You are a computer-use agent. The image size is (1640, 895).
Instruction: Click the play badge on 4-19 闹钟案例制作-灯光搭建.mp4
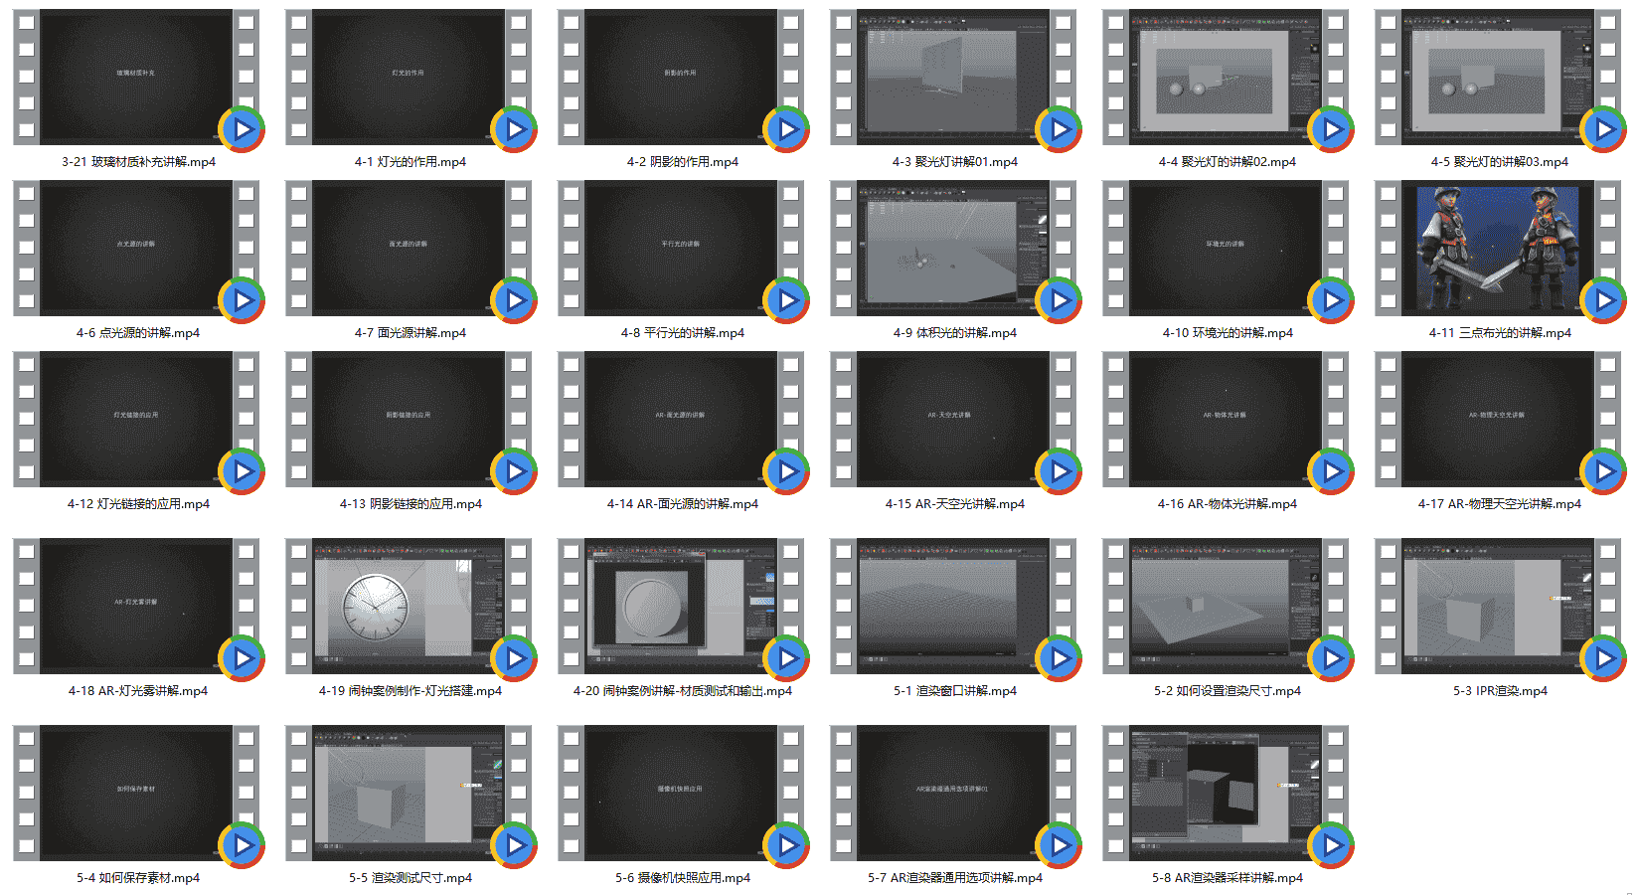tap(514, 658)
